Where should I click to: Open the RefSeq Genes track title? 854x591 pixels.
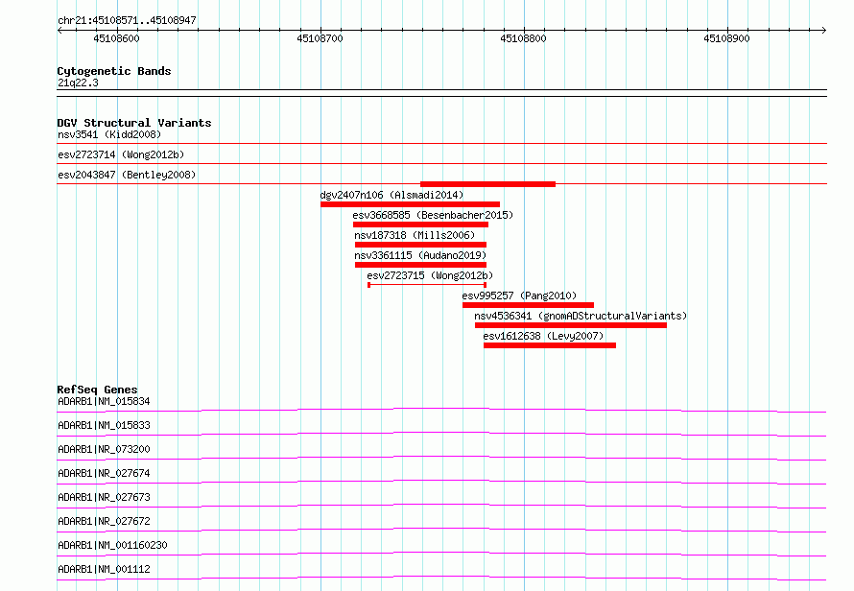pyautogui.click(x=98, y=390)
